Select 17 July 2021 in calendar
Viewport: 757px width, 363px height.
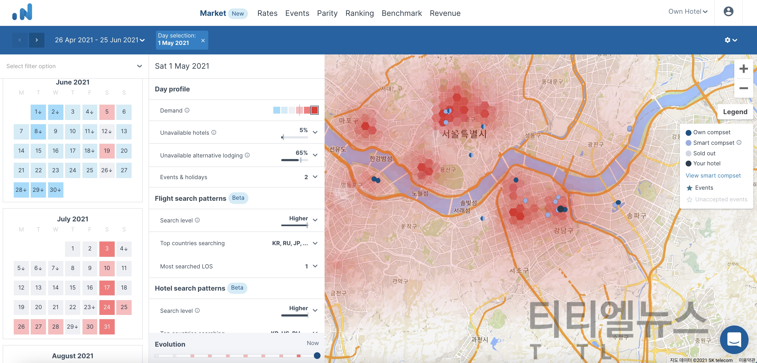click(107, 288)
